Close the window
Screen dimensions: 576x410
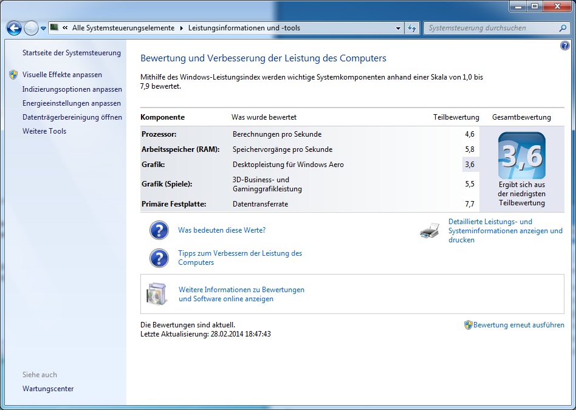557,7
